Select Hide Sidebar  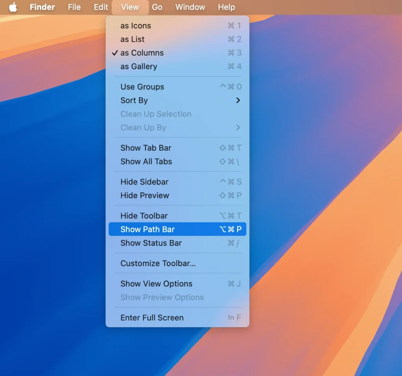pos(177,182)
